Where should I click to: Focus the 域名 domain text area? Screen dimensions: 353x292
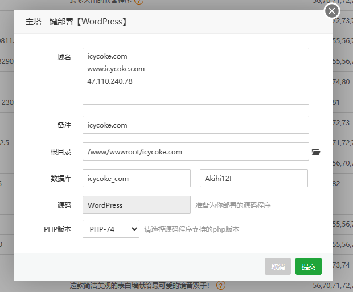tap(196, 76)
